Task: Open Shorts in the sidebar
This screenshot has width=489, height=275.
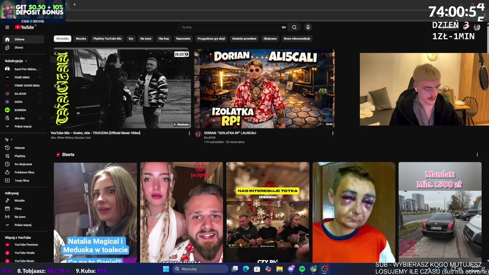Action: pos(24,47)
